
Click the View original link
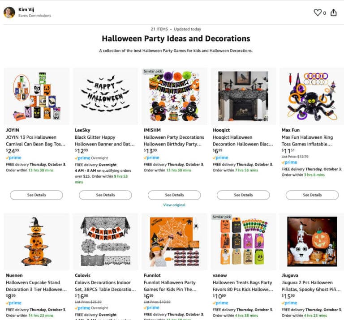(x=174, y=205)
